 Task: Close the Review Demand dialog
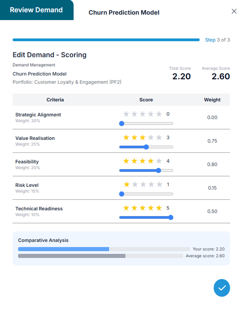click(234, 11)
